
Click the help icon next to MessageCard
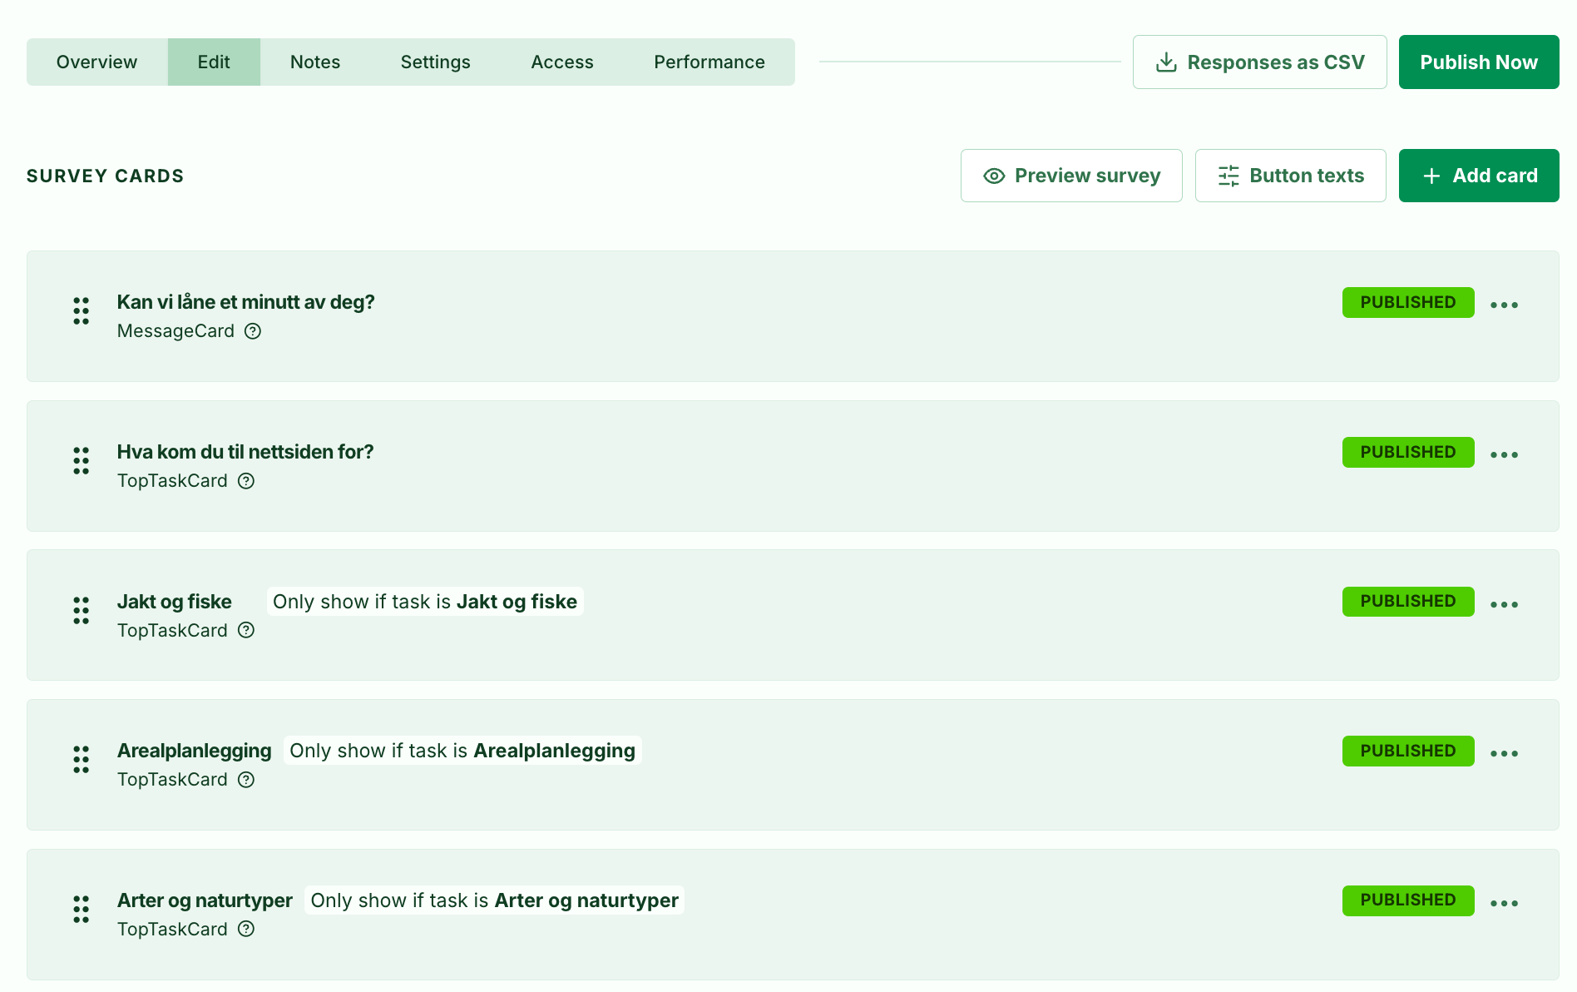coord(253,331)
